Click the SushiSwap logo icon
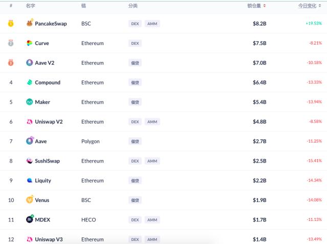327x244 pixels. pyautogui.click(x=30, y=161)
